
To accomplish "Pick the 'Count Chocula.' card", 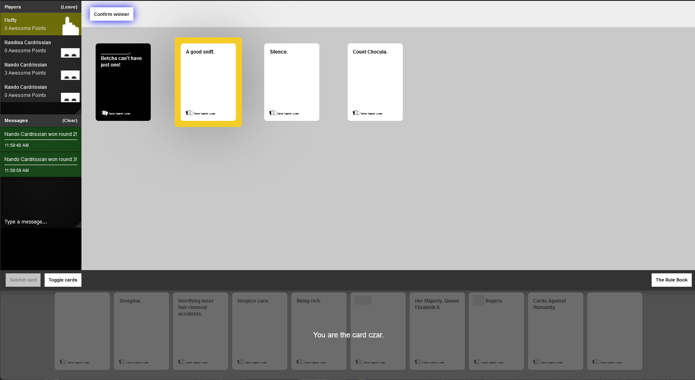I will point(375,82).
